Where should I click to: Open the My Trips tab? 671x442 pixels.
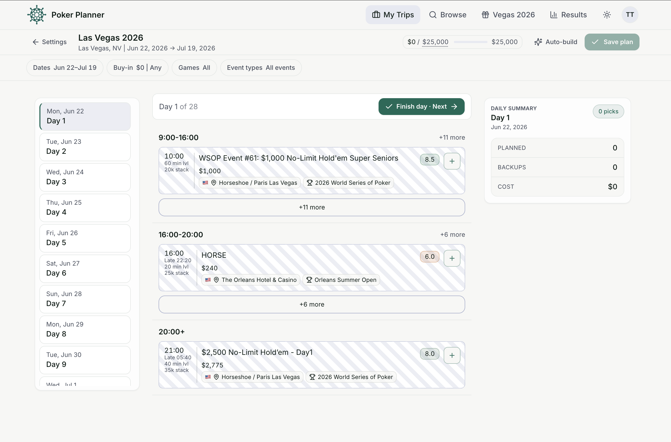[393, 15]
